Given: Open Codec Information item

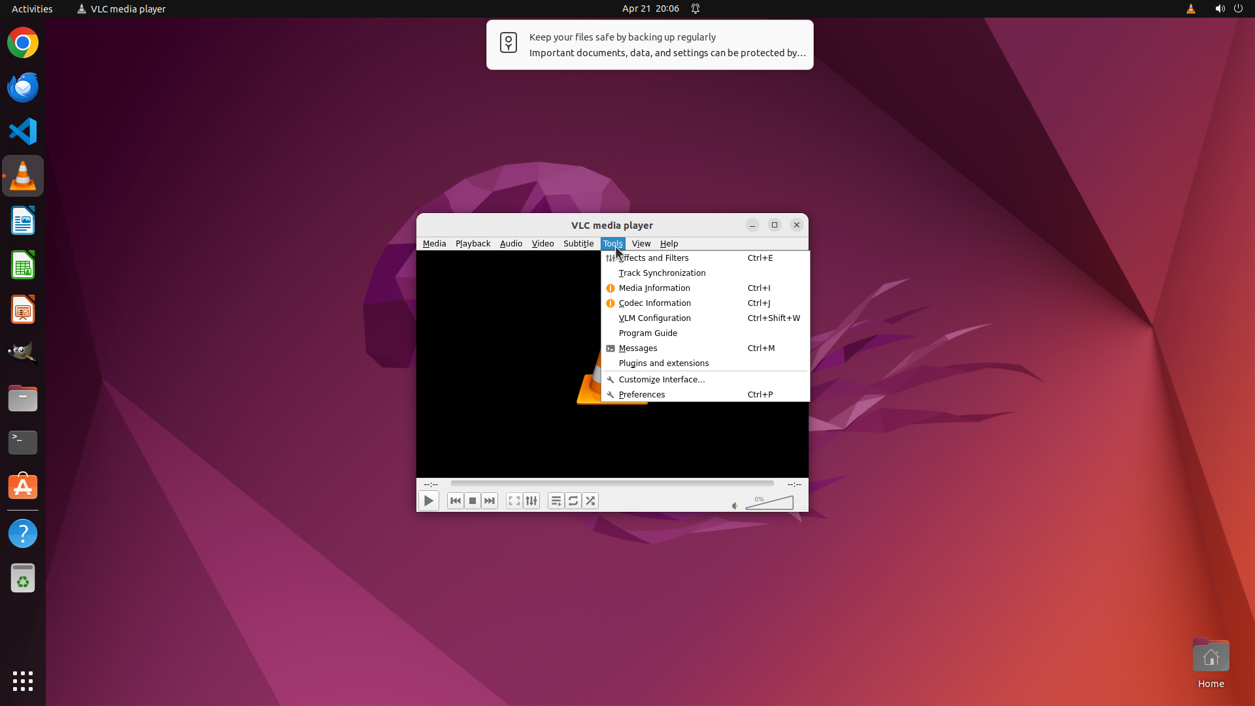Looking at the screenshot, I should coord(654,303).
